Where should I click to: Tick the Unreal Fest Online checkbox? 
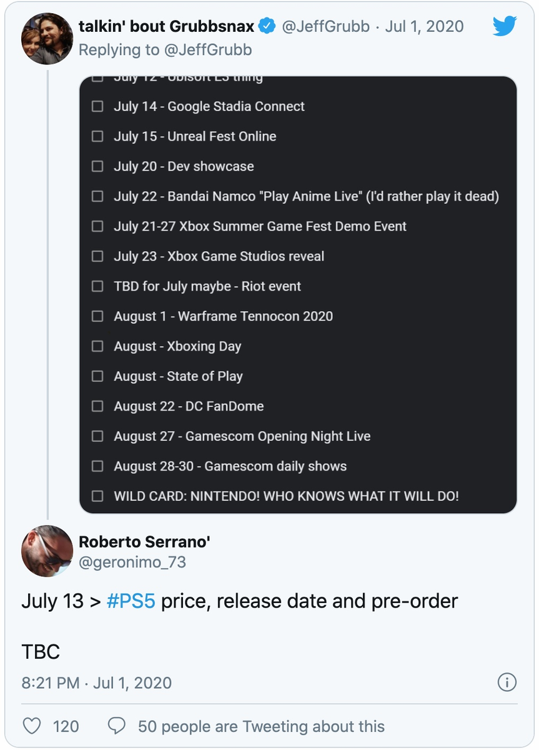pos(97,136)
